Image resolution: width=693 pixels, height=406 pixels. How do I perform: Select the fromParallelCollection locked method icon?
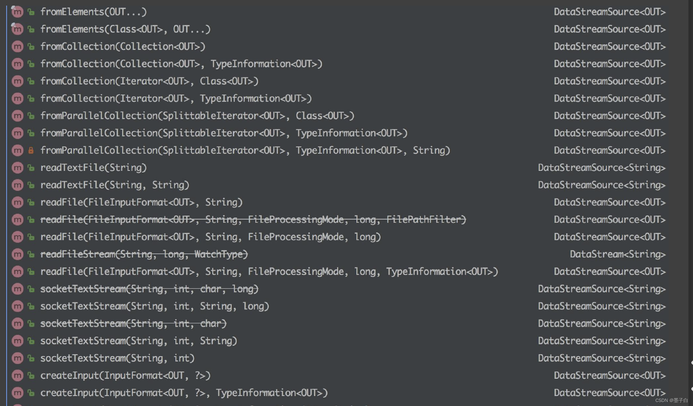(31, 150)
